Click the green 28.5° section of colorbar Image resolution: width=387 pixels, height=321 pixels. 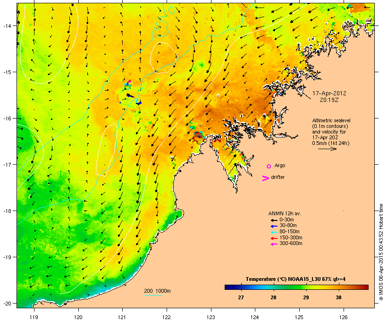coord(290,287)
